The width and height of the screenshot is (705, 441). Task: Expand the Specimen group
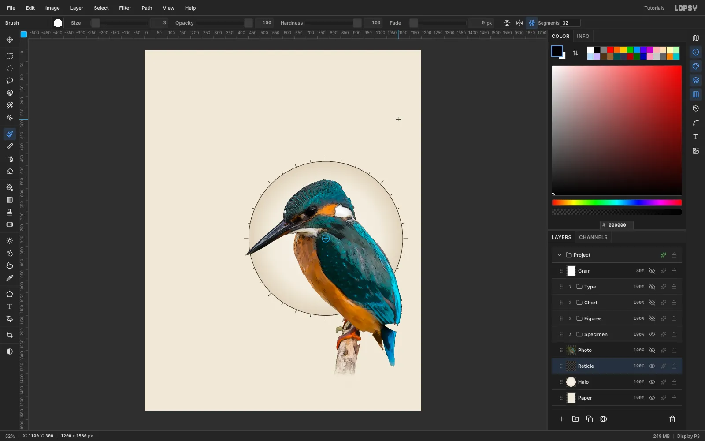click(570, 334)
